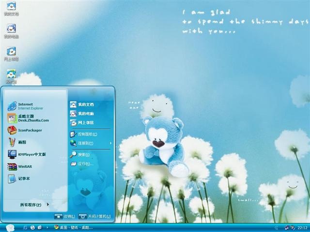This screenshot has width=310, height=232.
Task: Expand 所有程序 (All Programs) list
Action: tap(34, 205)
